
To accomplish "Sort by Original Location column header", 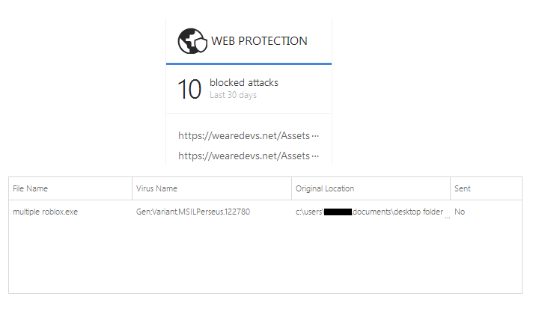I will (325, 188).
